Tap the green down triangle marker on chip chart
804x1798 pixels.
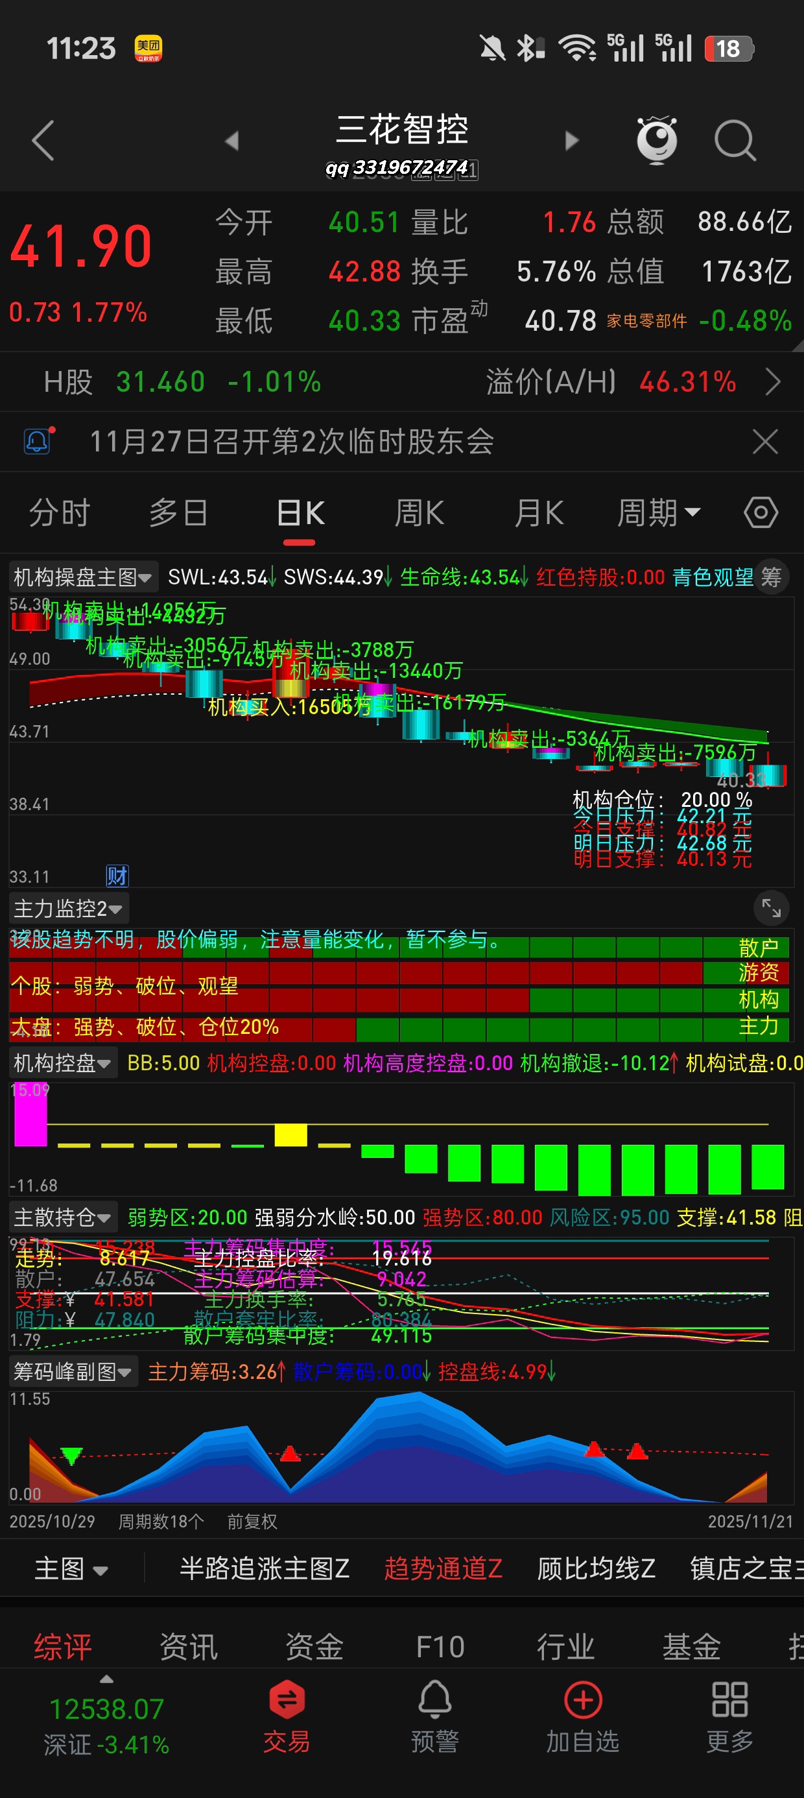coord(71,1456)
